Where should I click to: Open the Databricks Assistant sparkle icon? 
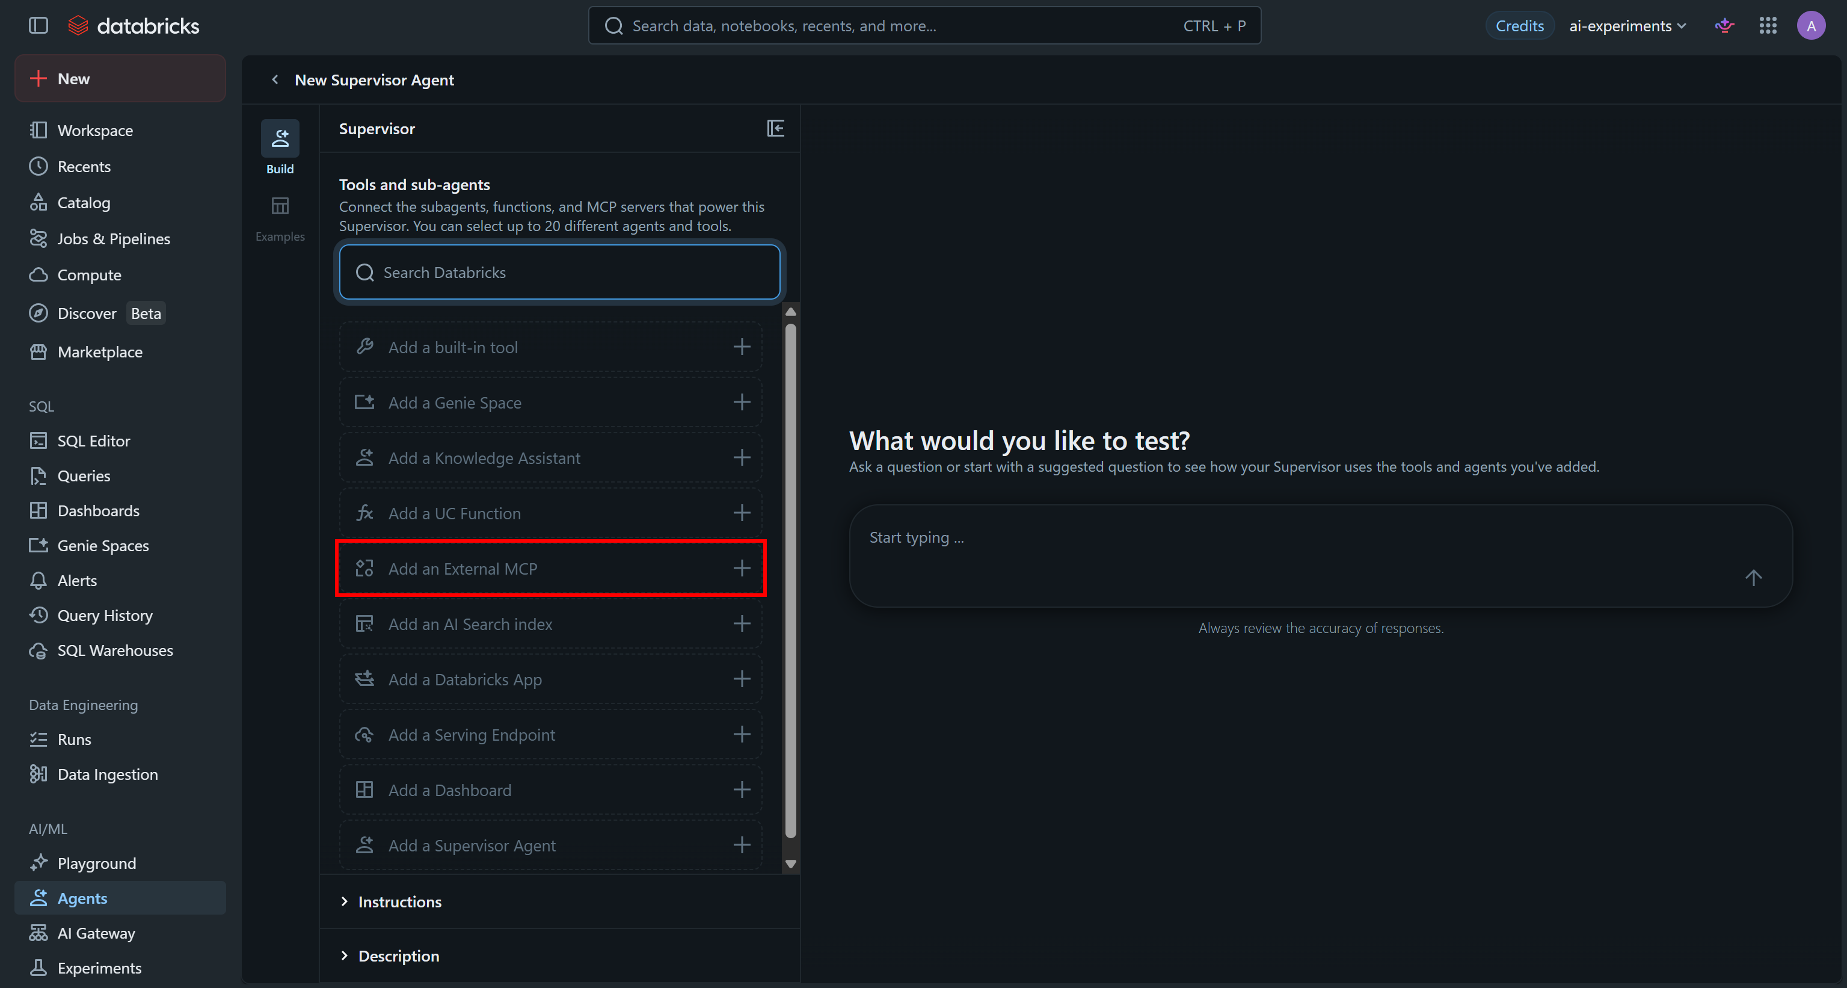click(x=1724, y=26)
